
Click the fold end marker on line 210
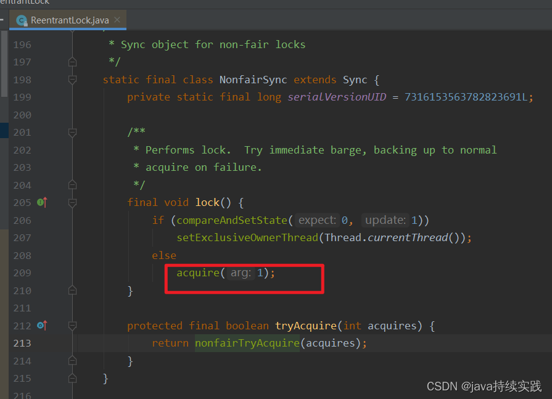[72, 290]
